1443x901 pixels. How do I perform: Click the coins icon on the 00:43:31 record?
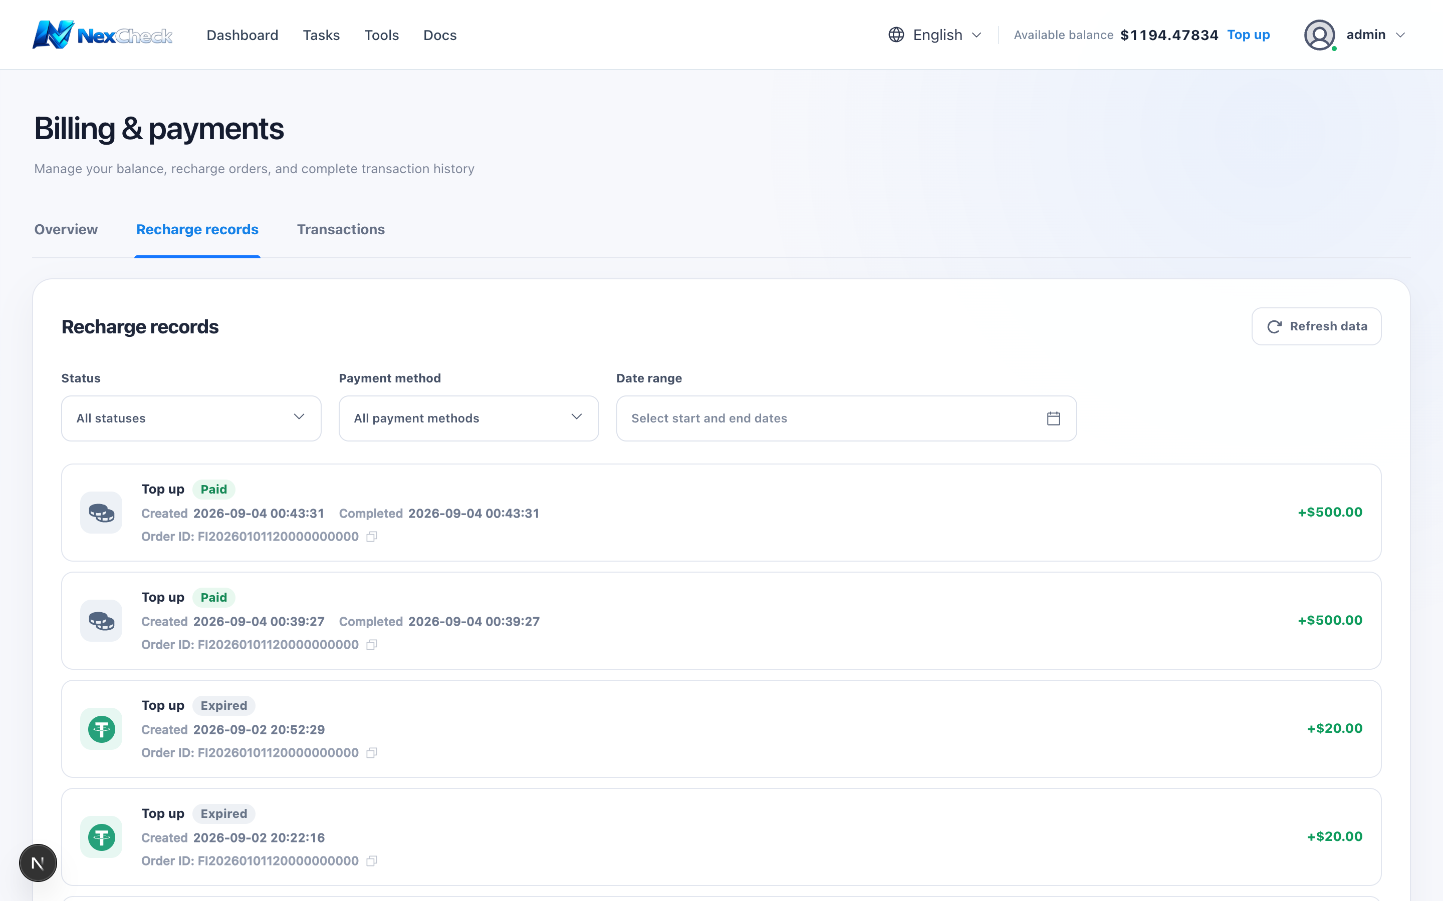(101, 513)
